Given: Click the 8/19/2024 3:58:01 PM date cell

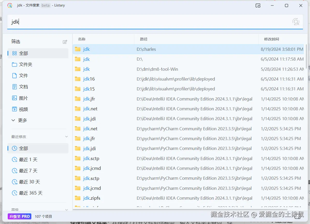Looking at the screenshot, I should [x=282, y=49].
